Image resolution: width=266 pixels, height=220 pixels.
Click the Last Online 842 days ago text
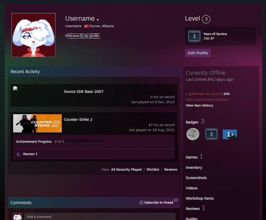pyautogui.click(x=209, y=79)
